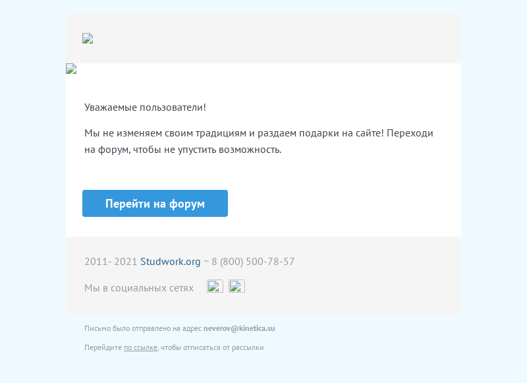Click the 'Мы в социальных сетях' label
Image resolution: width=527 pixels, height=383 pixels.
click(x=139, y=288)
